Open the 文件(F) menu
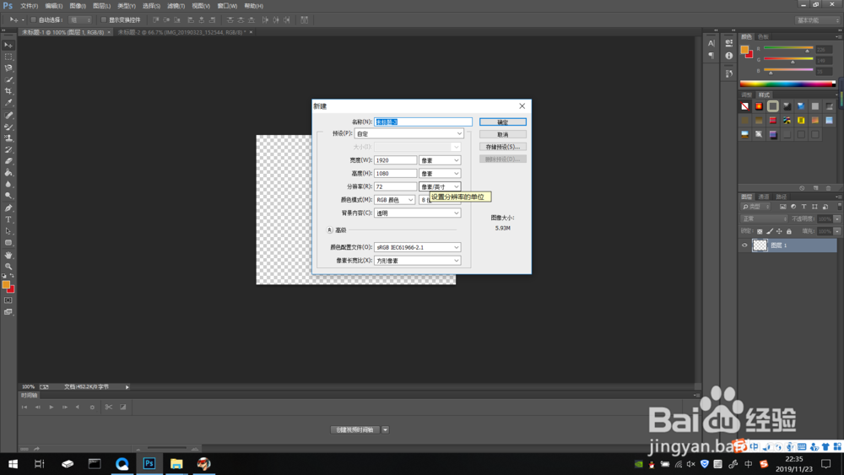The width and height of the screenshot is (844, 475). coord(29,6)
